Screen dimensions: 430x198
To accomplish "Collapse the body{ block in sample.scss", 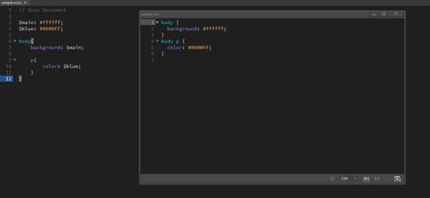I will tap(15, 41).
